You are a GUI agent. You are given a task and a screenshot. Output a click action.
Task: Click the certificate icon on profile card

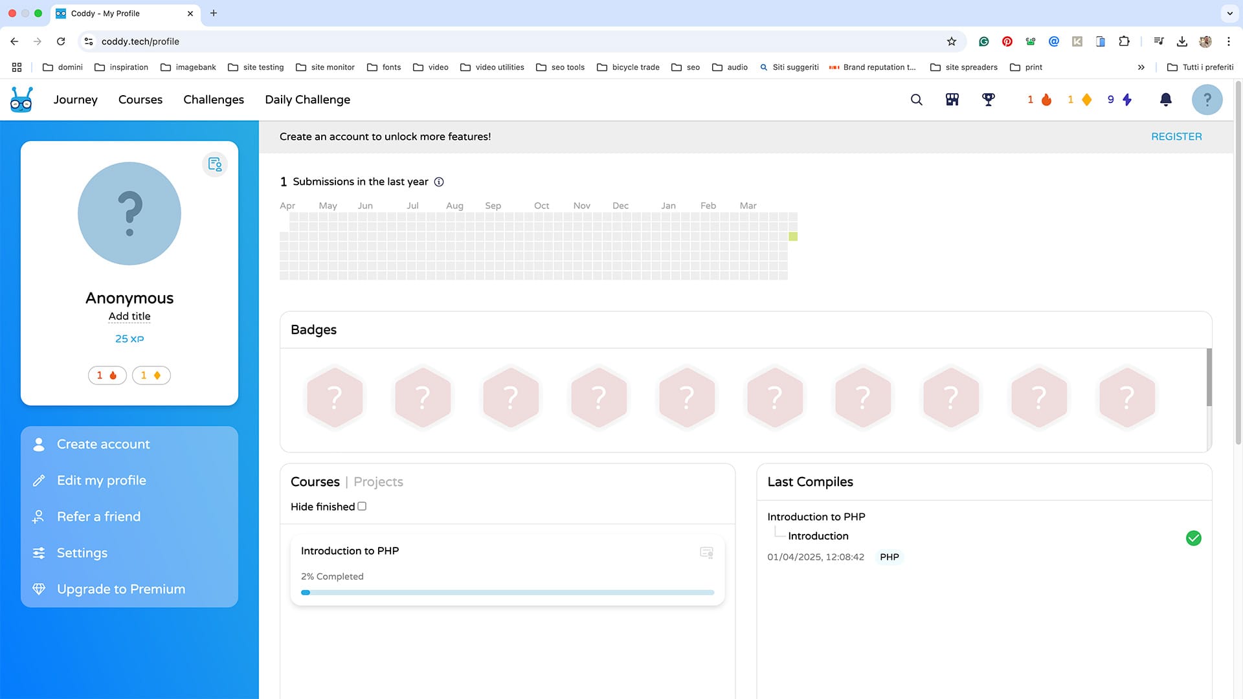coord(215,164)
